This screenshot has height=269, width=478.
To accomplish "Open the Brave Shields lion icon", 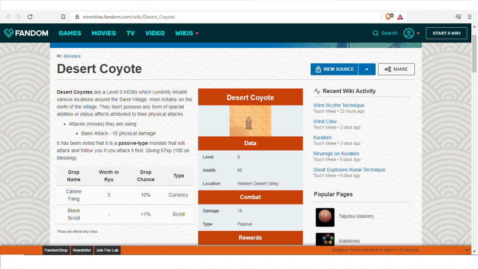I will click(x=389, y=17).
